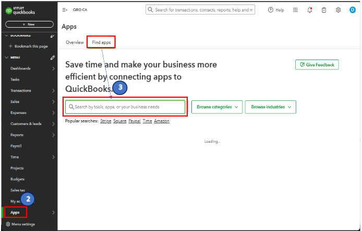Open Budgets in the sidebar

(17, 179)
